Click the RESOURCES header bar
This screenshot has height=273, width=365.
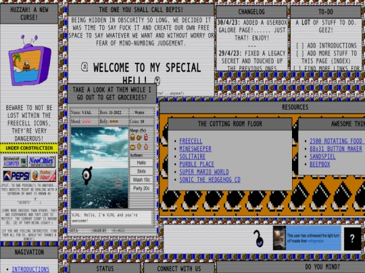[x=262, y=107]
